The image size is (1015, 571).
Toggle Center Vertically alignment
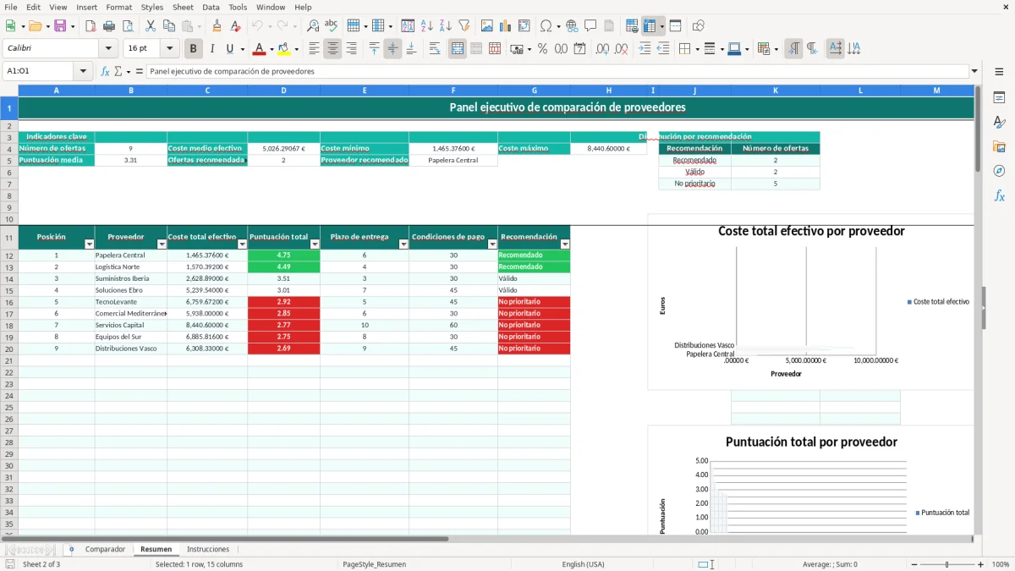392,49
